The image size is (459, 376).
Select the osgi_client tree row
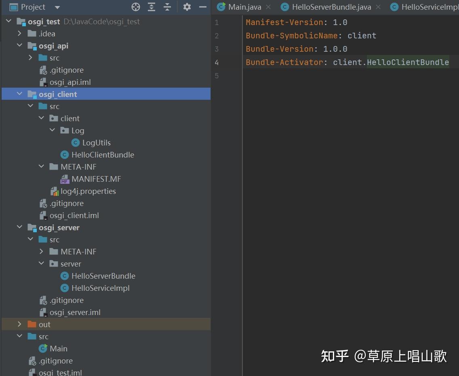(x=106, y=94)
